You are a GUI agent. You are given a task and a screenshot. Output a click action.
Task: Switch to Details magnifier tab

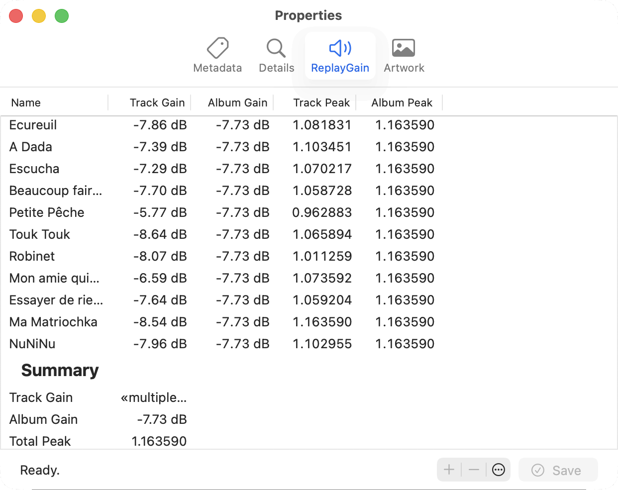pyautogui.click(x=276, y=55)
